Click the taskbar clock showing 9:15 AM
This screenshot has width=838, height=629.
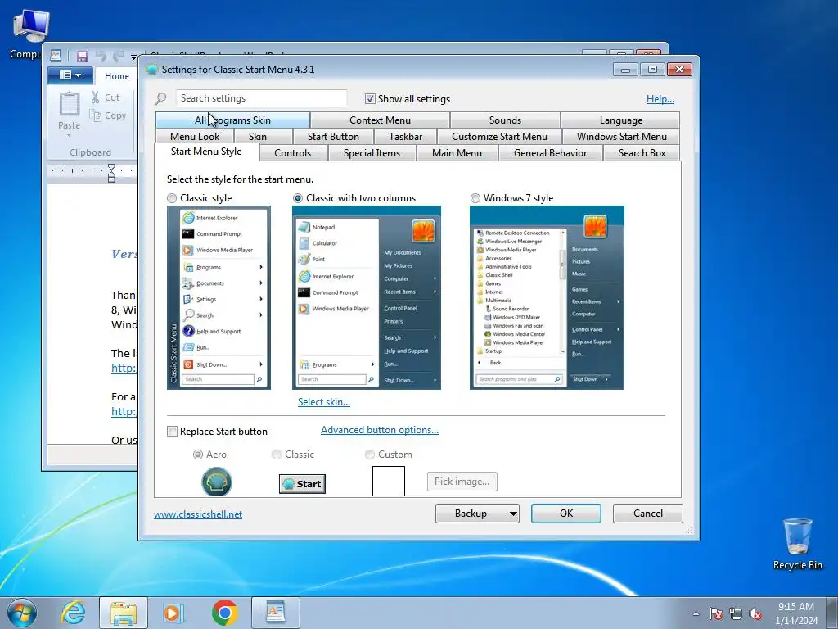click(x=796, y=613)
